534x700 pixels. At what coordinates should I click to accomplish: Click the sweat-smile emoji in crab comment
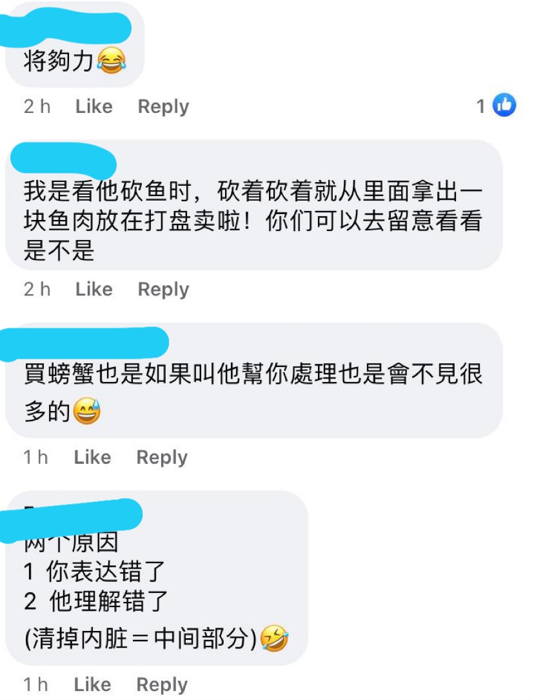86,411
